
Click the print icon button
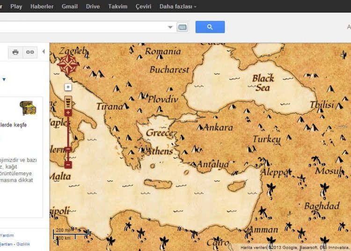click(15, 52)
